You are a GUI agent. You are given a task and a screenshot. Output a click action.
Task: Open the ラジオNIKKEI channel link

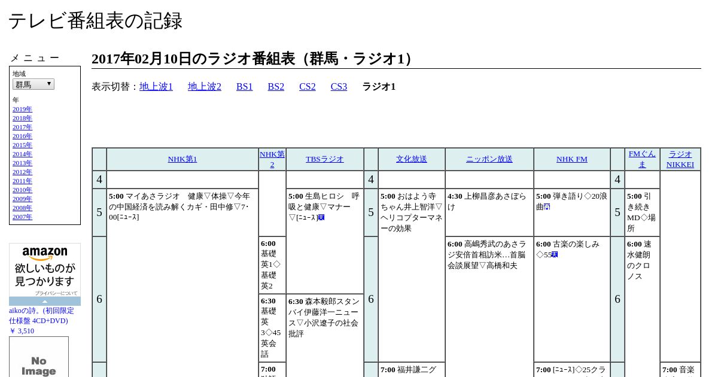[x=680, y=159]
